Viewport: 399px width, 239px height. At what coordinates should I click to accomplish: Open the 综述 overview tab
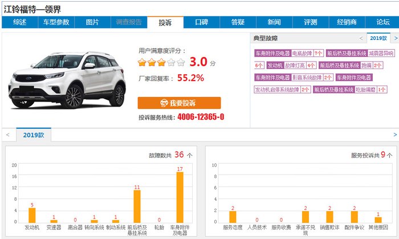coord(20,22)
